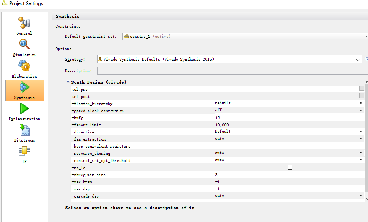Change the directive setting via its dropdown
The image size is (368, 222).
362,132
